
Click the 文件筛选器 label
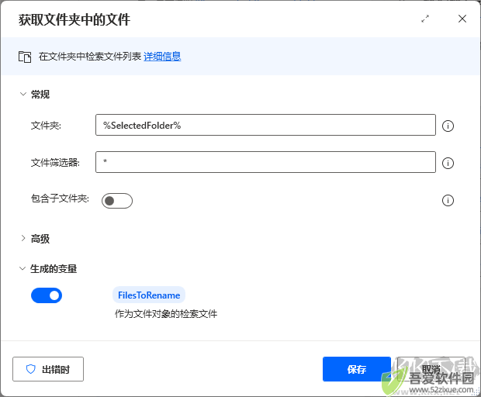(55, 163)
